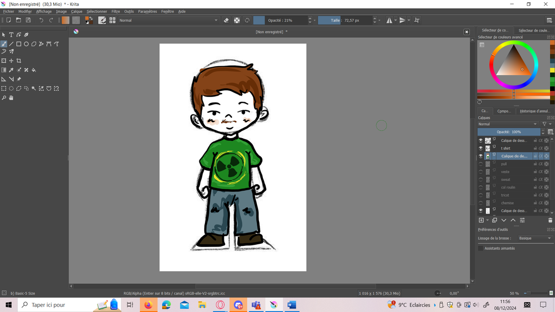This screenshot has width=555, height=312.
Task: Click the Undo arrow in the toolbar
Action: (x=41, y=20)
